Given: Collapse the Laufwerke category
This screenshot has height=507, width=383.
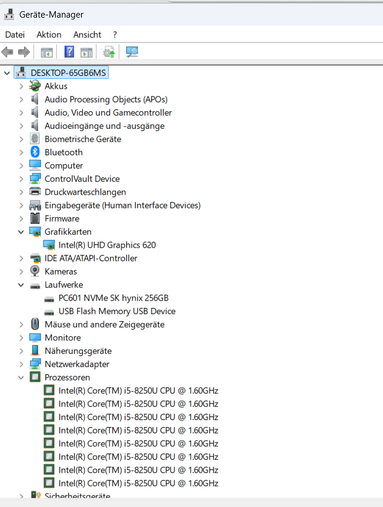Looking at the screenshot, I should tap(21, 285).
